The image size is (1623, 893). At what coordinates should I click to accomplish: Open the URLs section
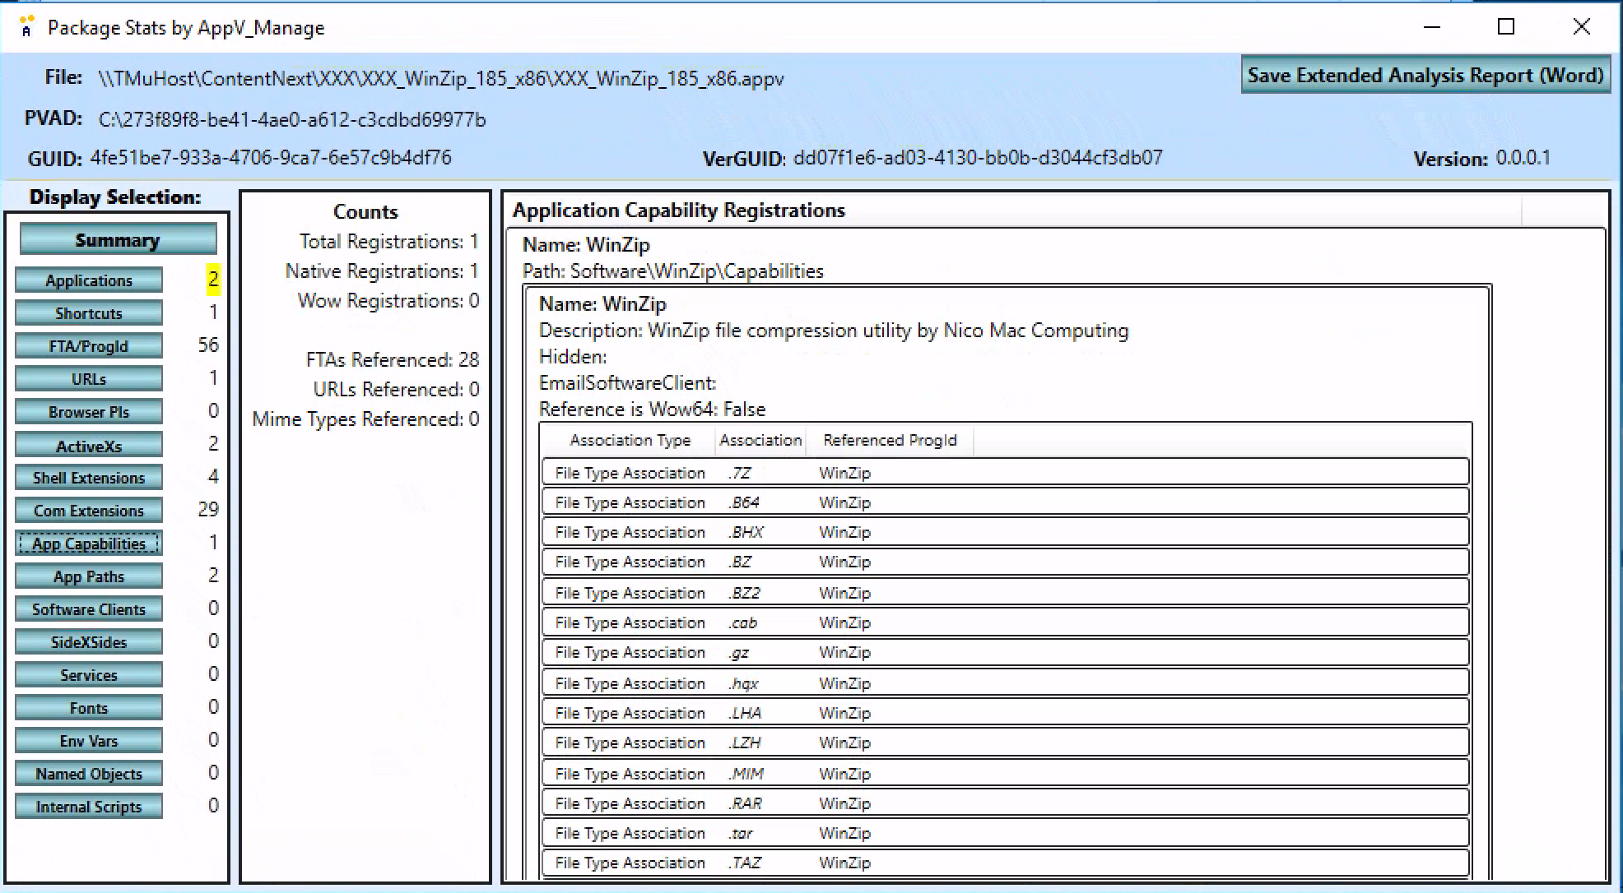(89, 378)
